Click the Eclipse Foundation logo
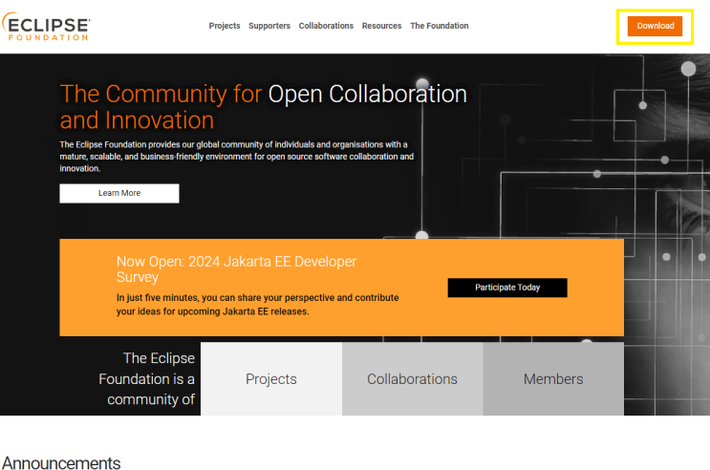Screen dimensions: 710x470 pyautogui.click(x=48, y=26)
